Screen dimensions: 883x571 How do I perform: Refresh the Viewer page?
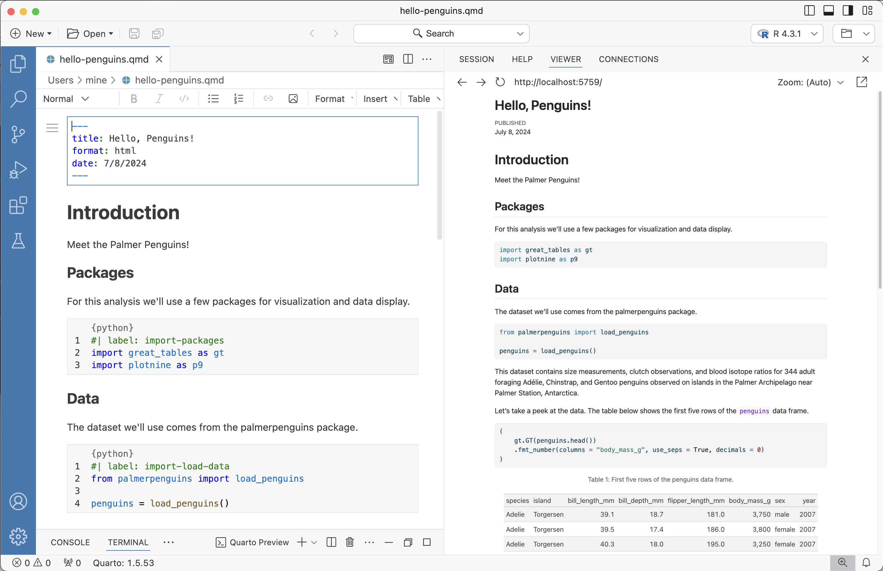500,82
